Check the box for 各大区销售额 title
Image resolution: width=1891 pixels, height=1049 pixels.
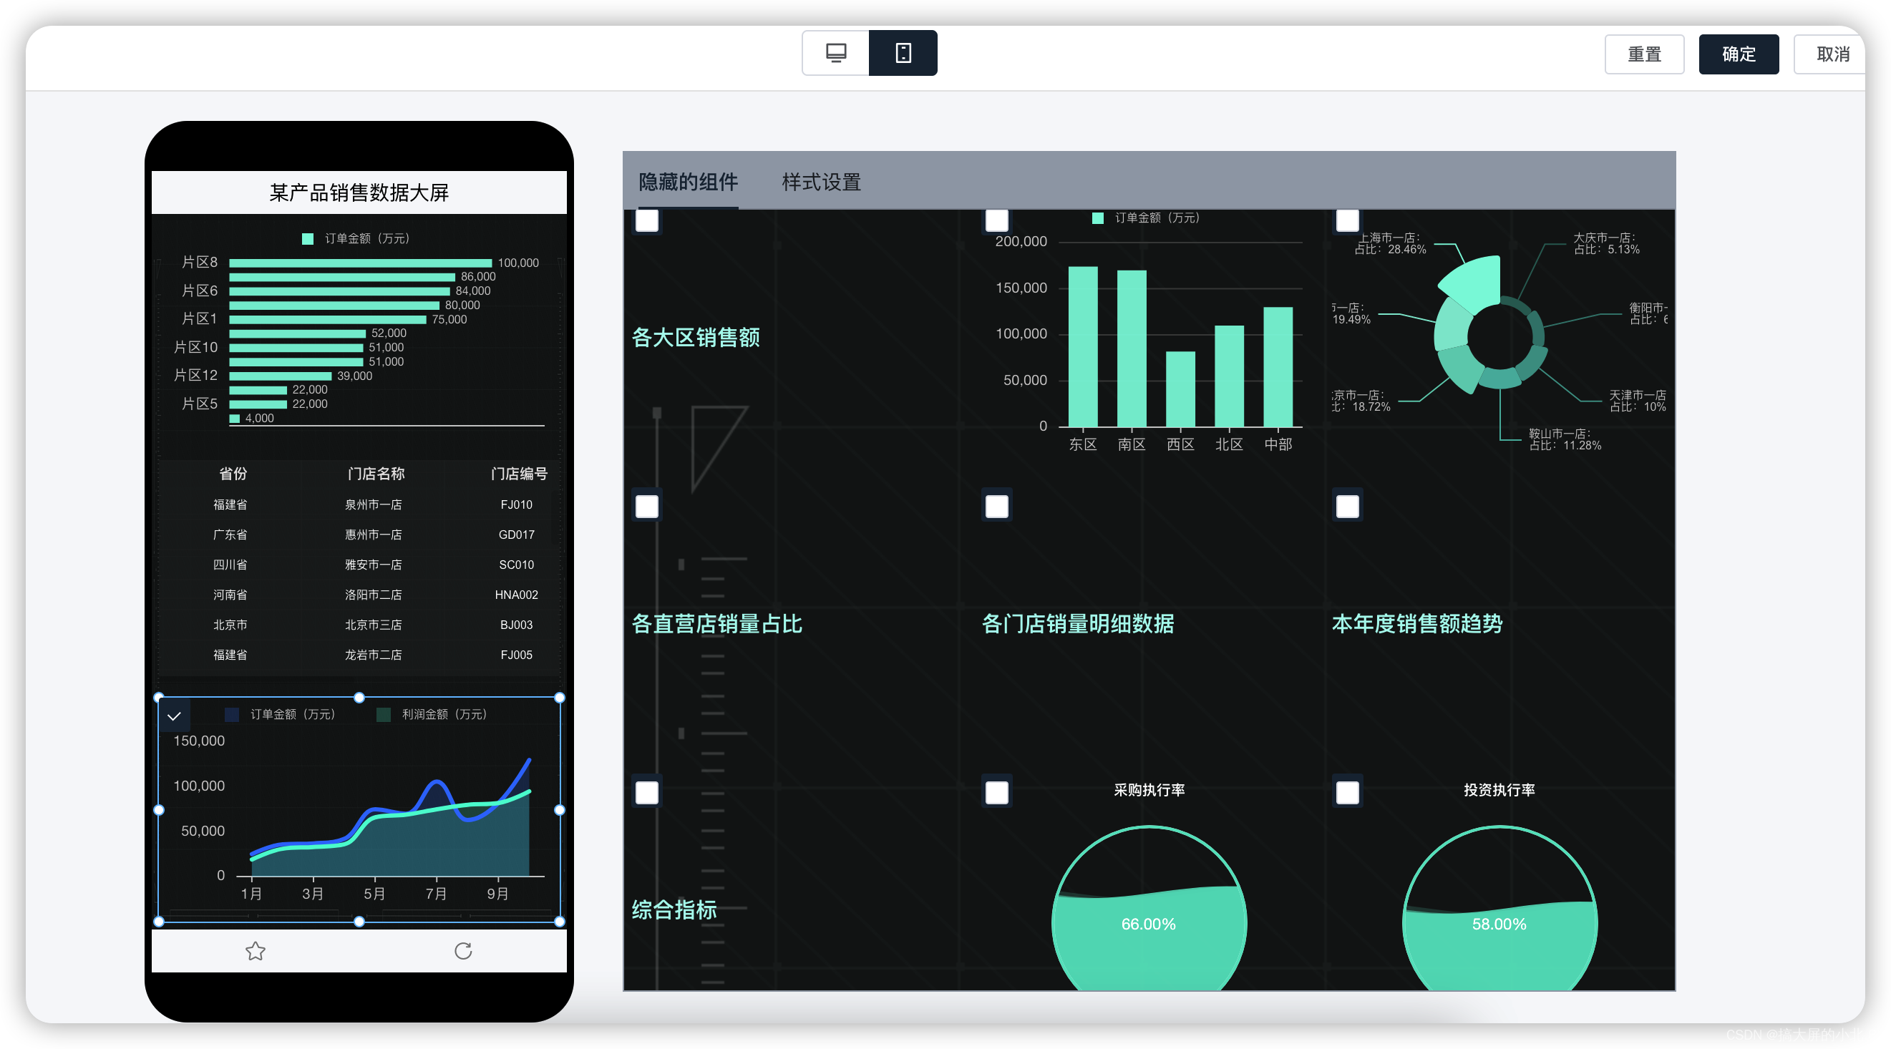[647, 220]
